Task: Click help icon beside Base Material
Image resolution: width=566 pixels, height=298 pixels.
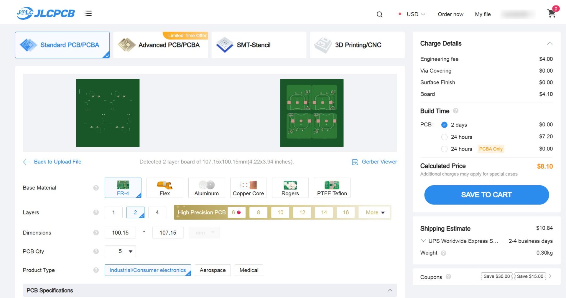Action: click(96, 188)
